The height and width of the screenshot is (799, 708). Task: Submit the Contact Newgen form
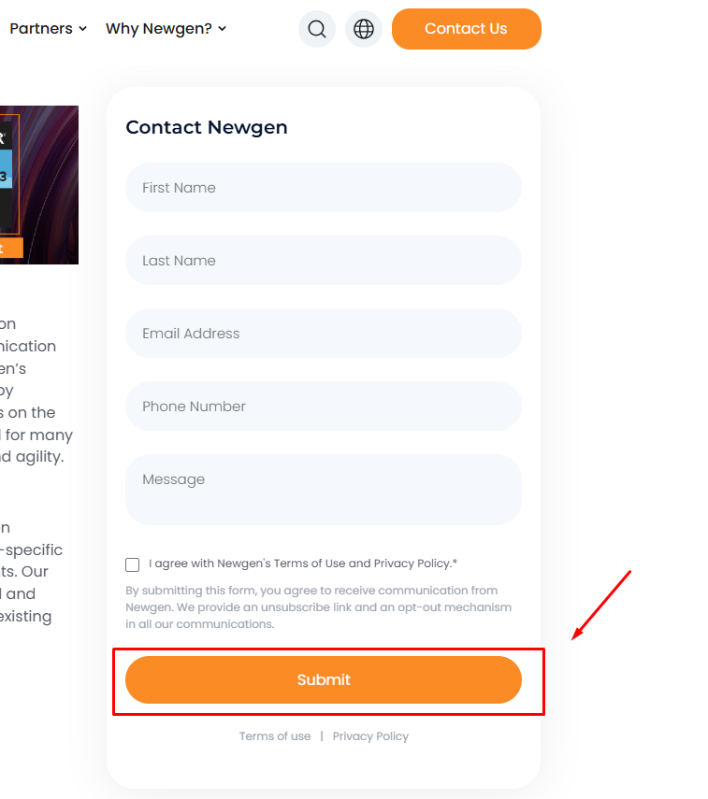tap(324, 679)
